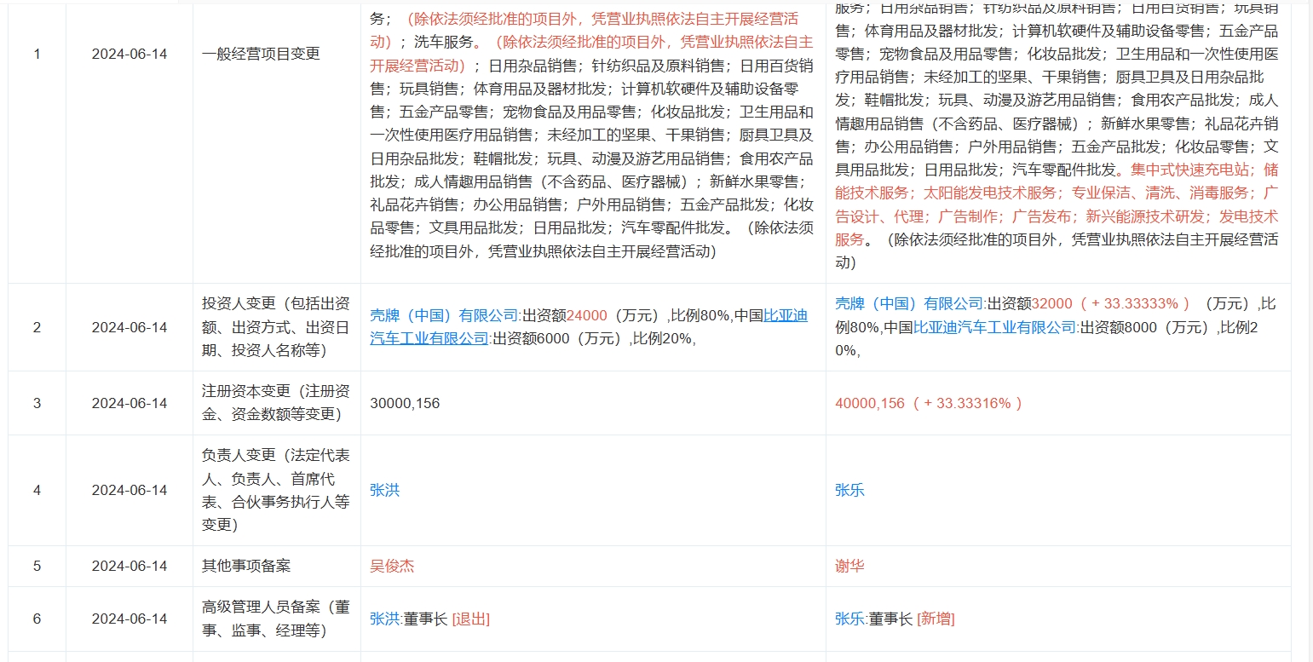Open 壳牌（中国）有限公司 link in before-change column

coord(444,315)
